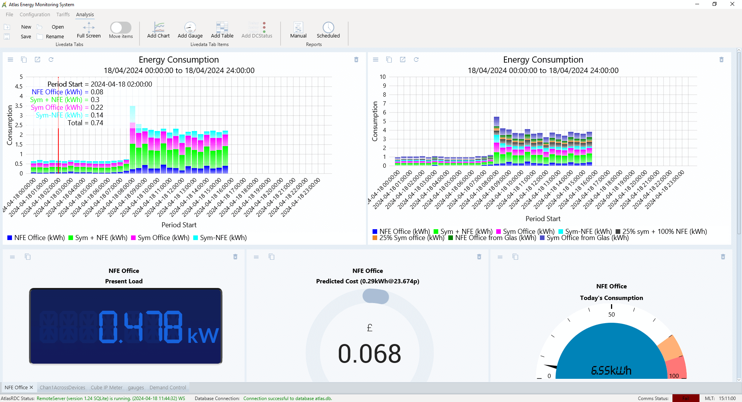Click the Add Chart icon
Image resolution: width=742 pixels, height=402 pixels.
tap(158, 27)
